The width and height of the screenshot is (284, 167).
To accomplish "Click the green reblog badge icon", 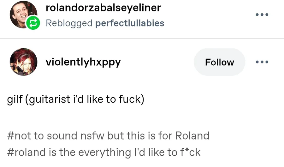I will [x=33, y=23].
